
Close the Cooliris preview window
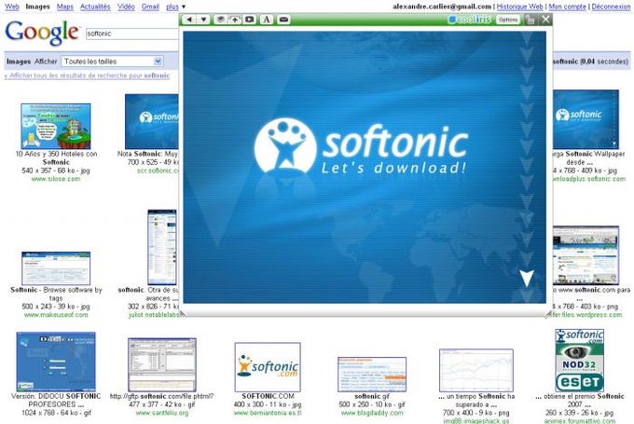(545, 19)
